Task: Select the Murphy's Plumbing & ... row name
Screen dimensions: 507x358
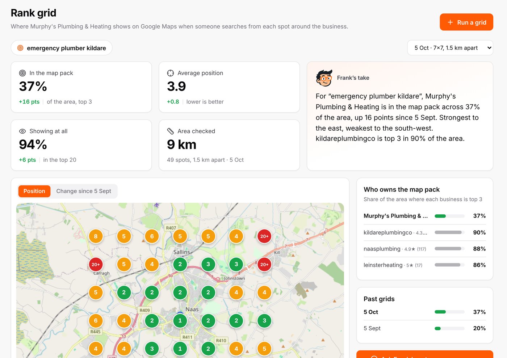Action: [x=395, y=216]
